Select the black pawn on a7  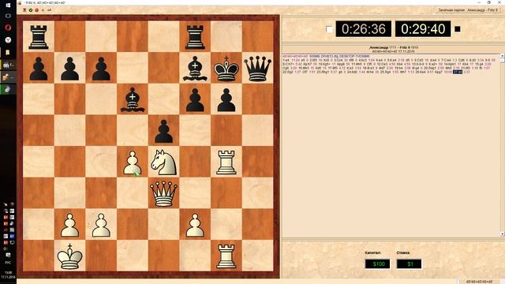(x=39, y=69)
